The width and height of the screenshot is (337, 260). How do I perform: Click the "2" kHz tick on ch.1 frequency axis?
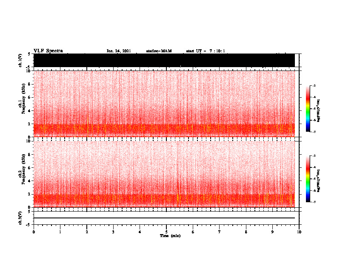point(30,124)
